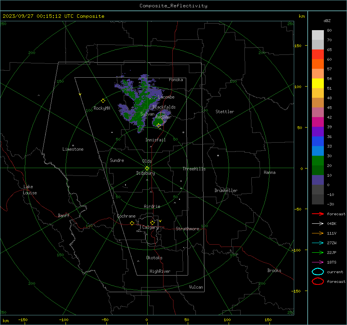Pick the top light-gray 70-80 dBZ swatch
Viewport: 347px width, 325px height.
click(x=318, y=35)
